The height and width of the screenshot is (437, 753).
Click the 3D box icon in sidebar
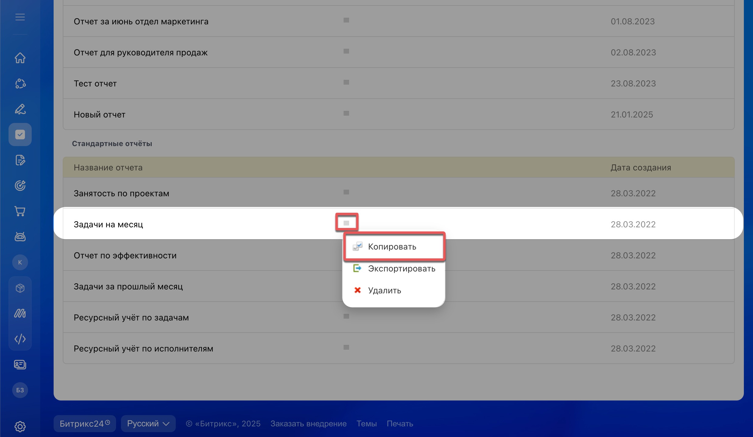pyautogui.click(x=20, y=288)
